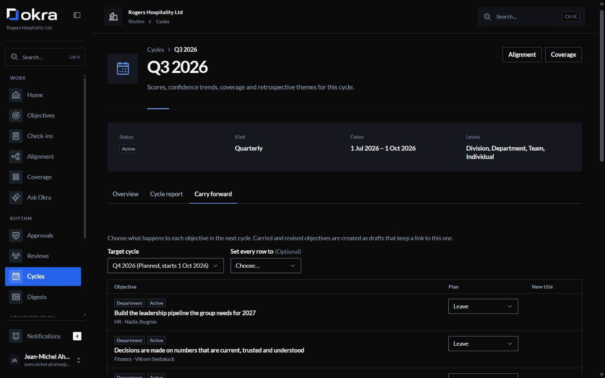Click the dates "1 Jul 2026 – 1 Oct 2026"
Screen dimensions: 605x378
point(383,148)
